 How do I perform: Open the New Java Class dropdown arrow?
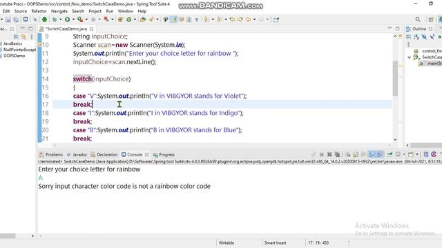click(x=135, y=19)
